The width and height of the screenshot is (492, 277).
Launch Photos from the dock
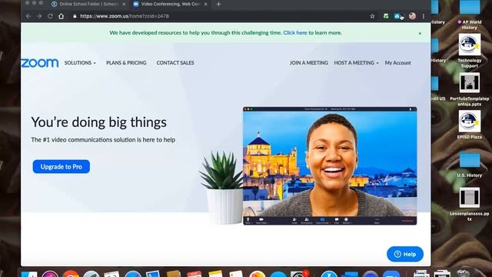coord(258,274)
